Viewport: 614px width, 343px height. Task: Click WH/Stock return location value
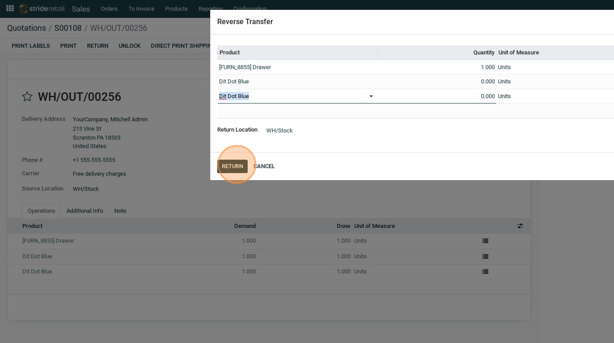[279, 130]
